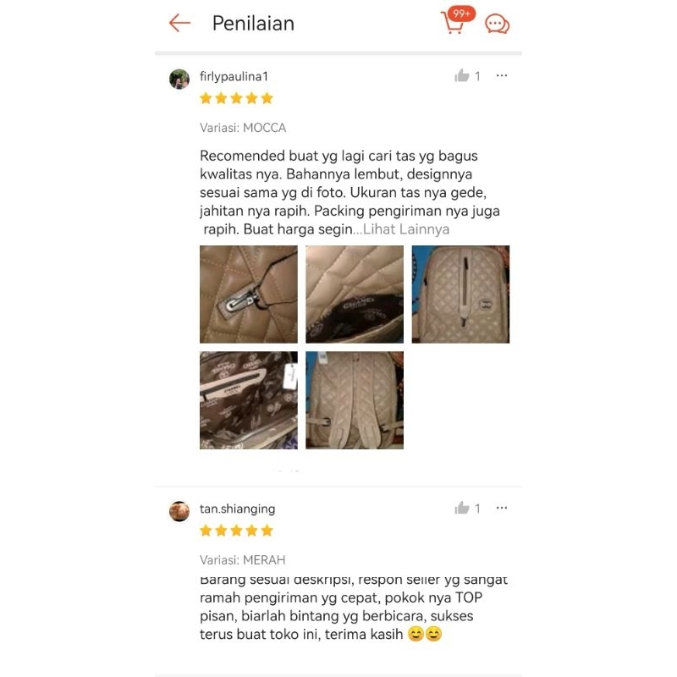Like firlypaulina1's review with thumbs up

point(461,76)
